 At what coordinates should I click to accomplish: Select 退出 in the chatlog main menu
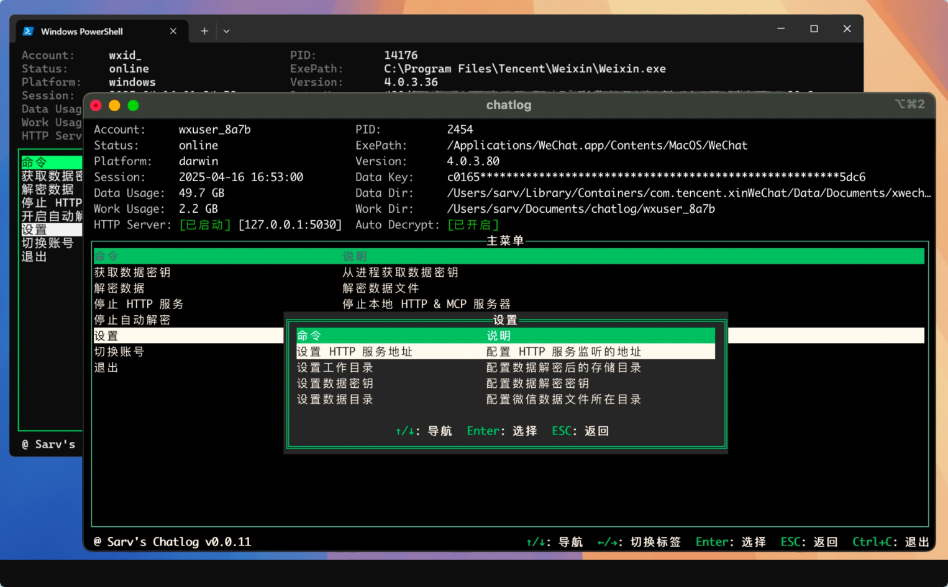coord(106,368)
